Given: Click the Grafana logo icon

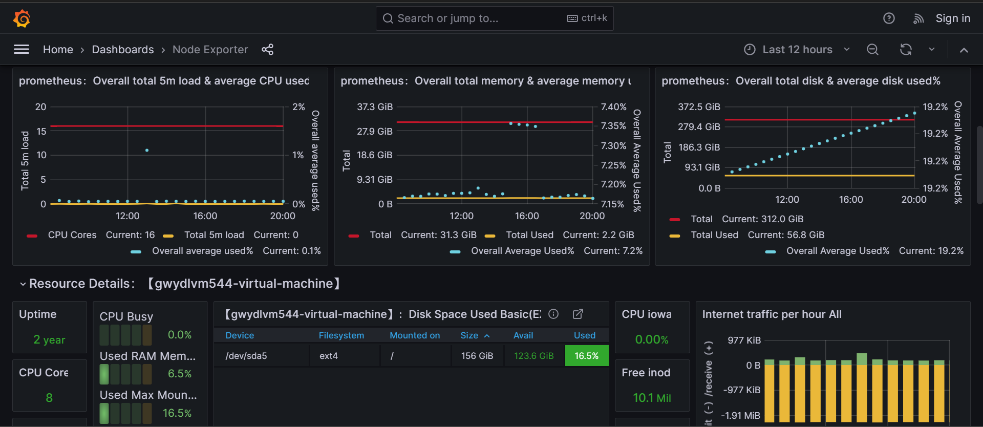Looking at the screenshot, I should click(22, 18).
